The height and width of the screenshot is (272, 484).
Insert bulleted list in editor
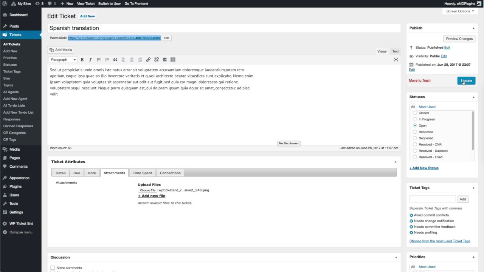99,60
